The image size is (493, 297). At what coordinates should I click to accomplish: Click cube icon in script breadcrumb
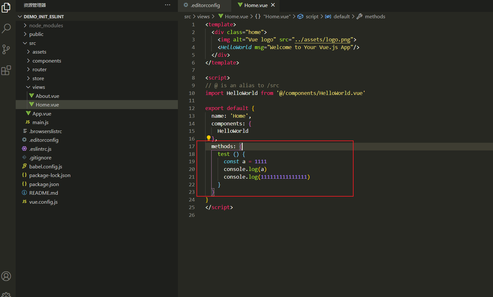click(x=300, y=16)
